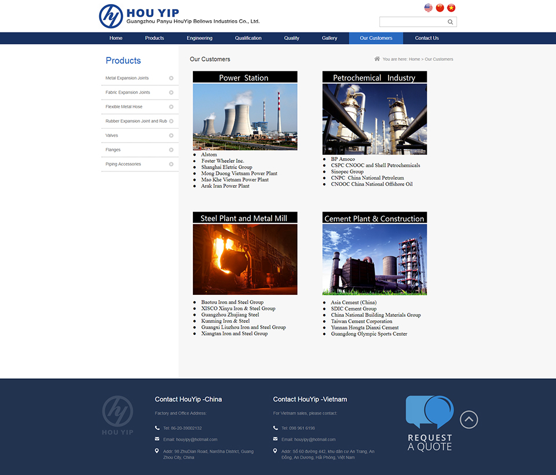Click the Vietnam phone number 098 961 6198
This screenshot has height=475, width=556.
(302, 428)
